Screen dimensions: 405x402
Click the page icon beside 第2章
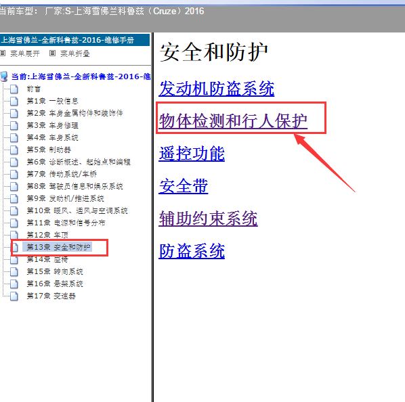[x=14, y=113]
